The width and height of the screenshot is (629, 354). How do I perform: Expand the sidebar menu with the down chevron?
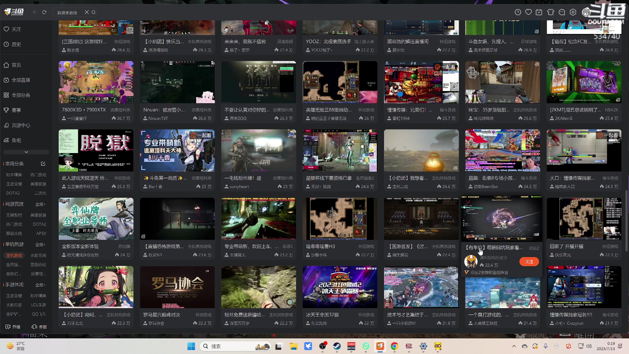[26, 152]
